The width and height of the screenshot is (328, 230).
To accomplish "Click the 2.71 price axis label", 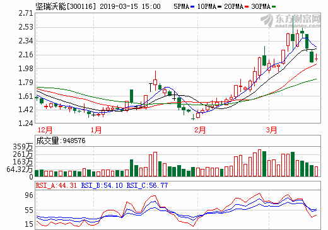I will click(26, 13).
